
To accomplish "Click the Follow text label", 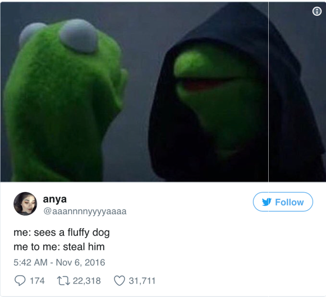I will [x=290, y=202].
